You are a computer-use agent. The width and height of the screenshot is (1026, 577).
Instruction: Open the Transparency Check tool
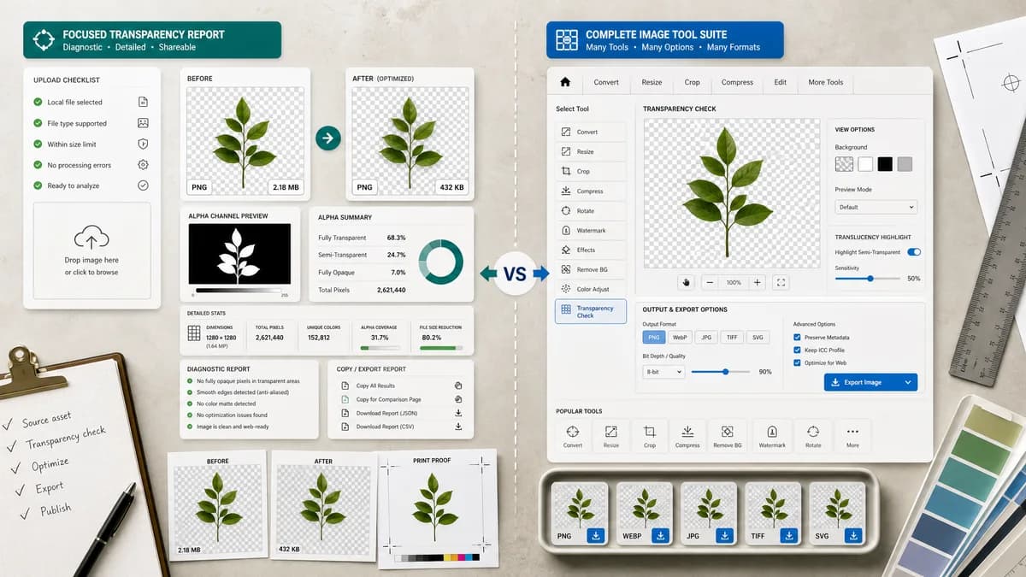coord(590,311)
